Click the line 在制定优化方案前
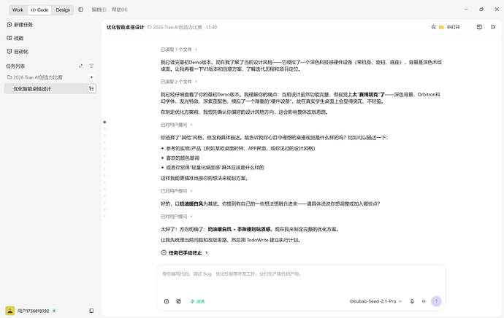Viewport: 504px width, 318px height. pyautogui.click(x=244, y=112)
